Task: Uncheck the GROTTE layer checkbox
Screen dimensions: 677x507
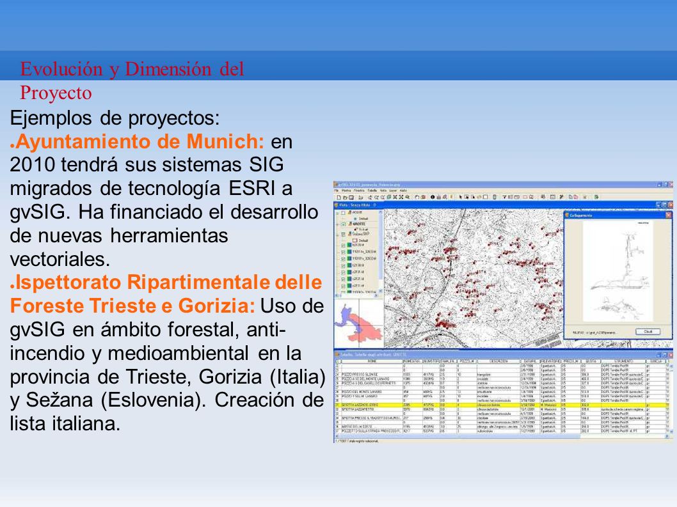Action: [x=344, y=224]
